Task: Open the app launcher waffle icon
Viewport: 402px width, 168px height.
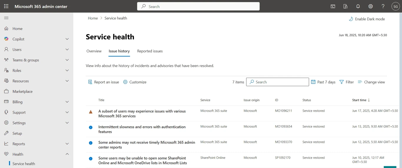Action: point(6,6)
